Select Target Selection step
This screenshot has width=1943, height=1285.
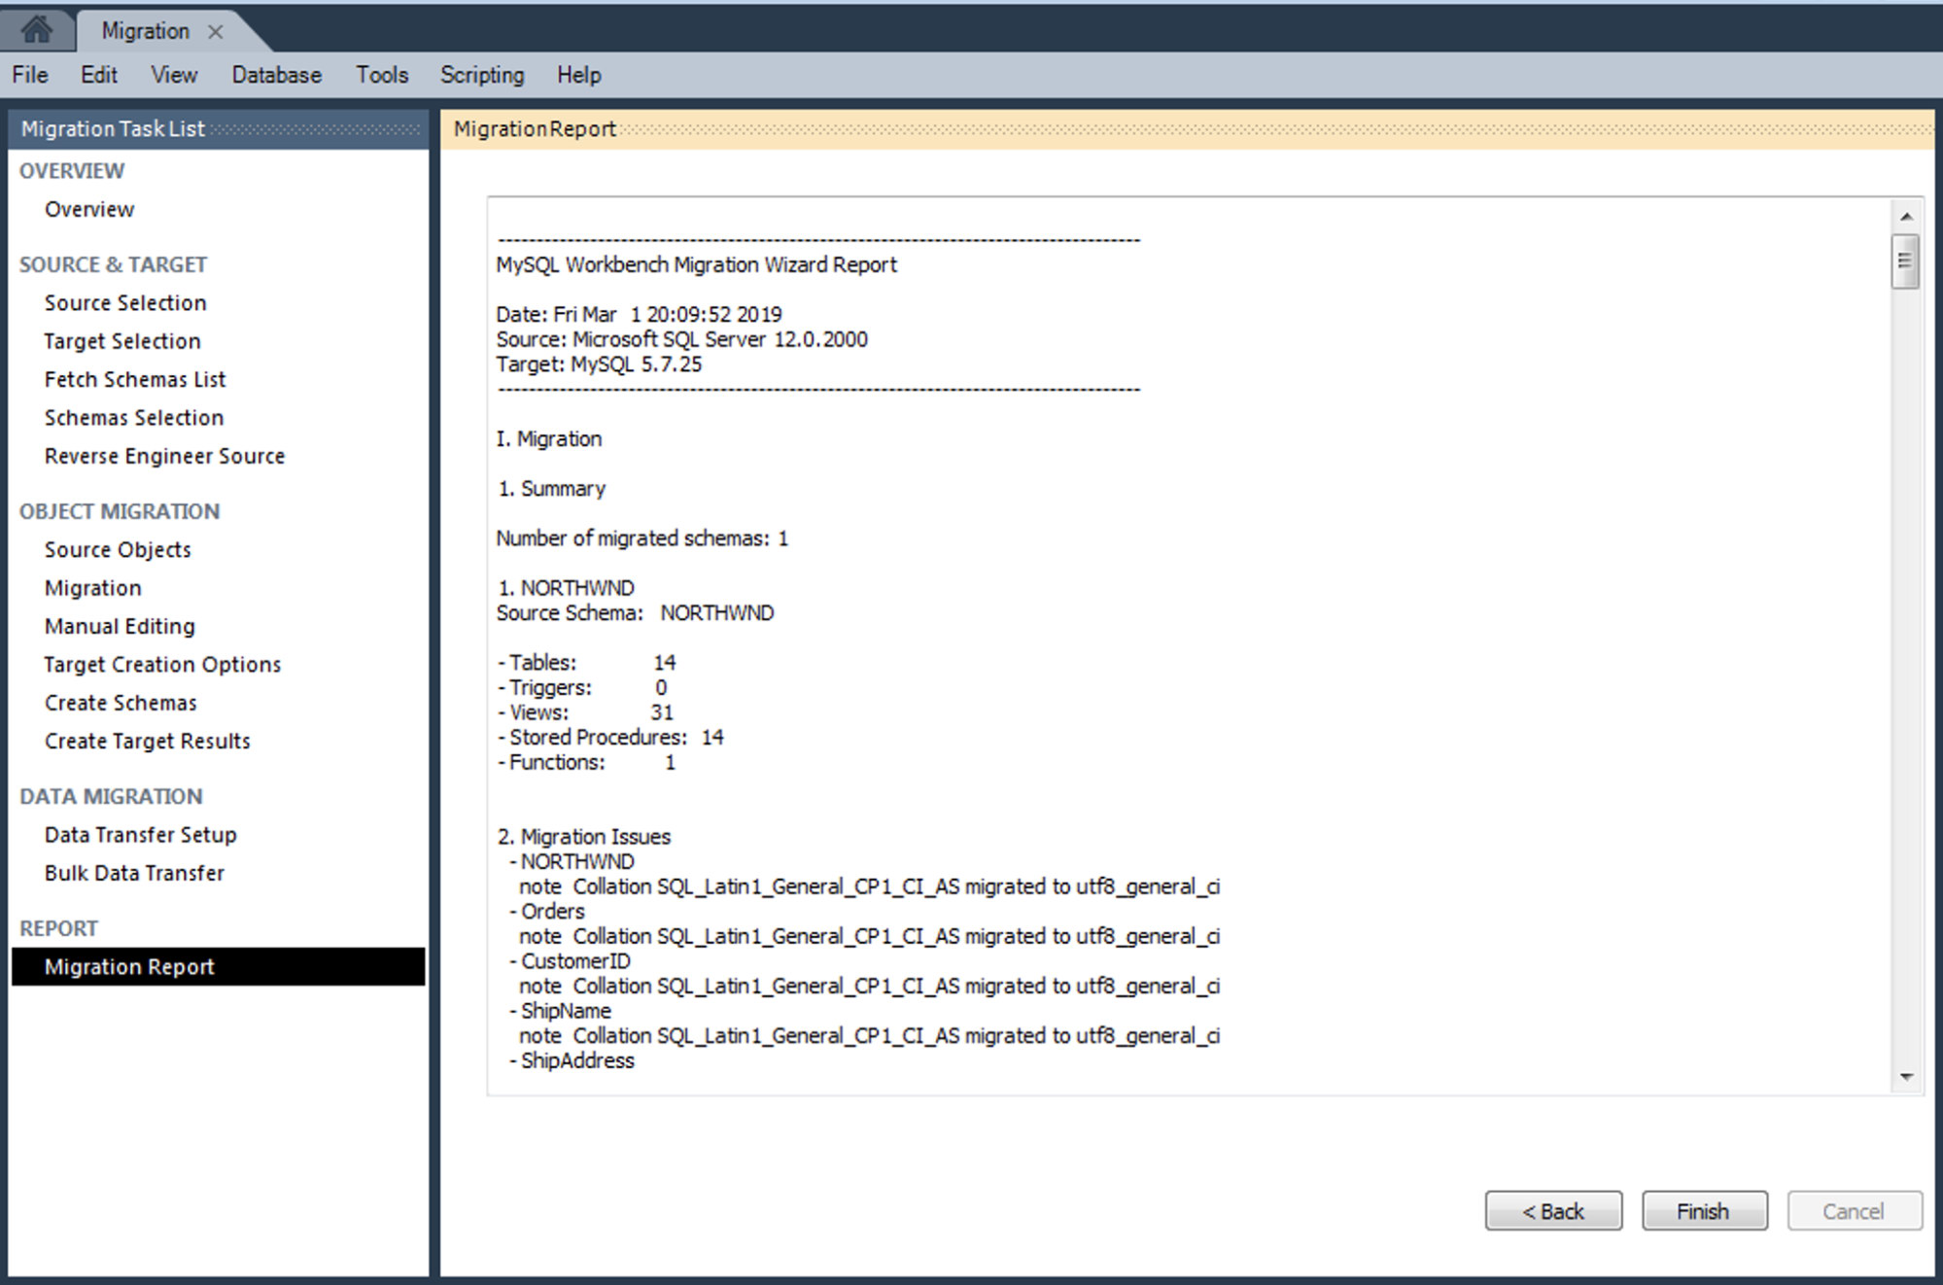(x=122, y=341)
